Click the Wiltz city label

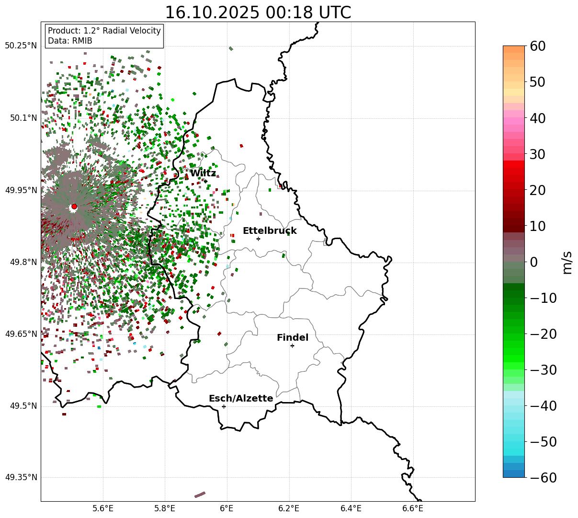[203, 173]
